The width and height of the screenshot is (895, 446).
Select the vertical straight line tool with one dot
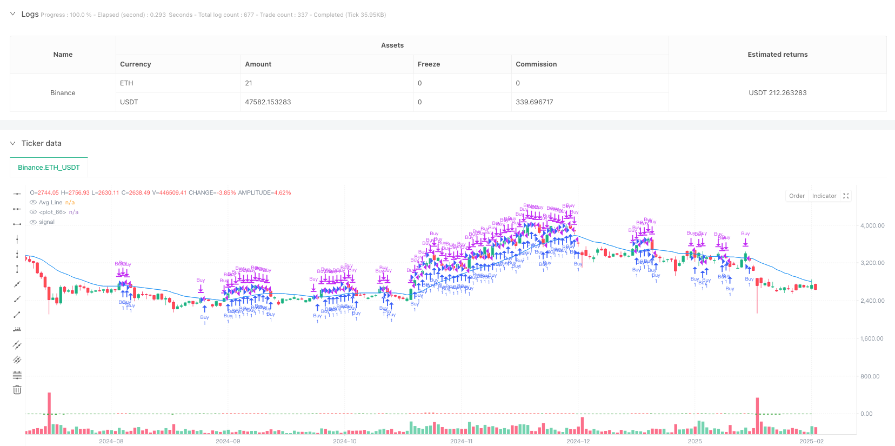(x=17, y=239)
